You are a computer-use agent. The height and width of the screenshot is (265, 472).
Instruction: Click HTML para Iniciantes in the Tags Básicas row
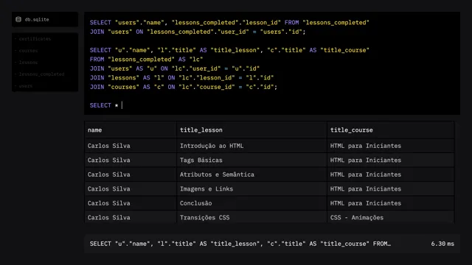390,160
